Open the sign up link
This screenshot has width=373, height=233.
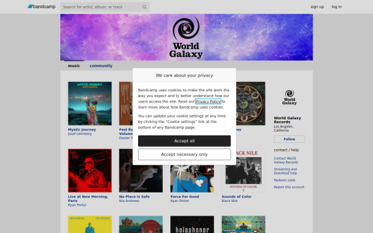317,7
